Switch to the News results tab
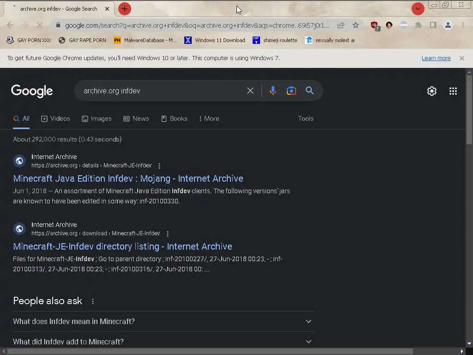473x355 pixels. pyautogui.click(x=136, y=119)
